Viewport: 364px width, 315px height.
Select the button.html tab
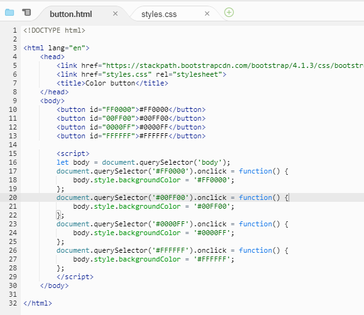(71, 14)
